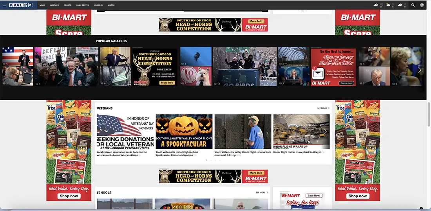The image size is (431, 211).
Task: Open the Chime In menu item
Action: pyautogui.click(x=98, y=5)
